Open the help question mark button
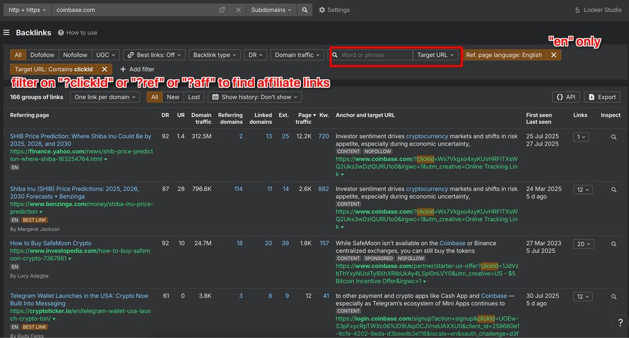 [x=620, y=323]
